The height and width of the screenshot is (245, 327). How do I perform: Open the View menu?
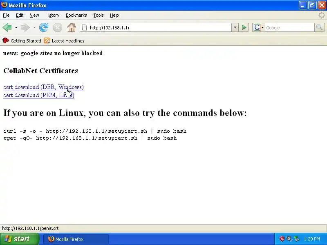34,15
